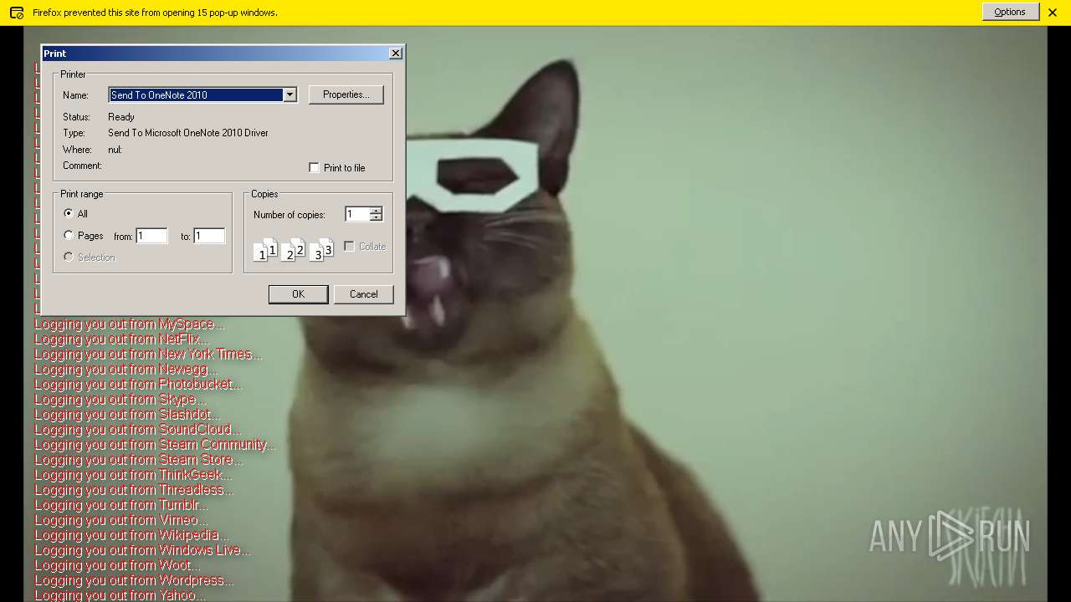This screenshot has height=602, width=1071.
Task: Click 'Logging you out from Vimeo...' text
Action: coord(121,520)
